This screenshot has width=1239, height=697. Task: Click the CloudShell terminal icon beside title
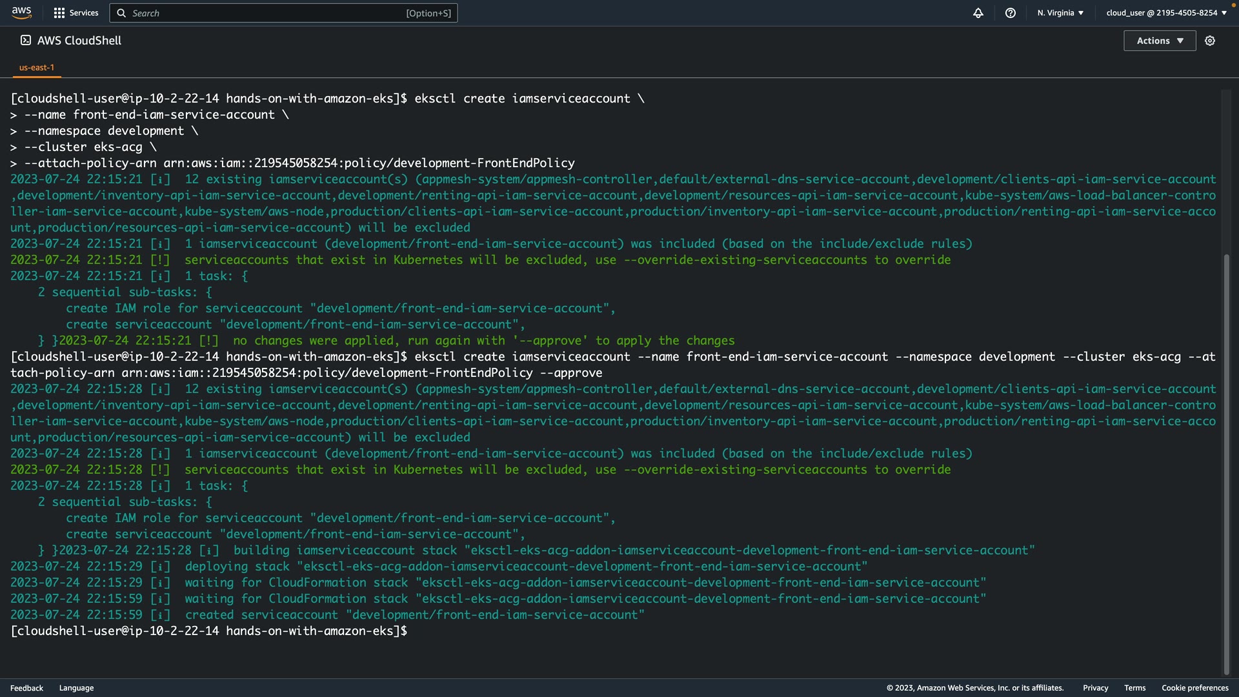26,41
